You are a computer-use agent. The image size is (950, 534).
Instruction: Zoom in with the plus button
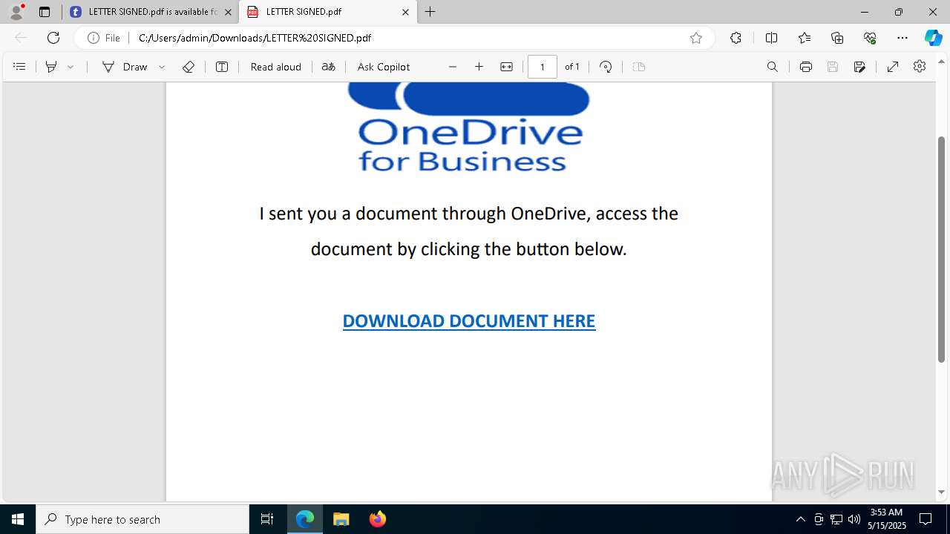click(479, 67)
